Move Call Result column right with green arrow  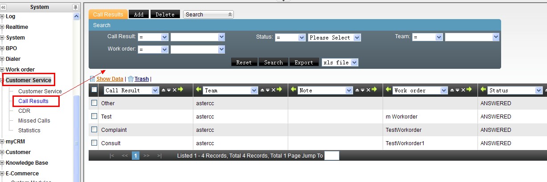(x=180, y=90)
